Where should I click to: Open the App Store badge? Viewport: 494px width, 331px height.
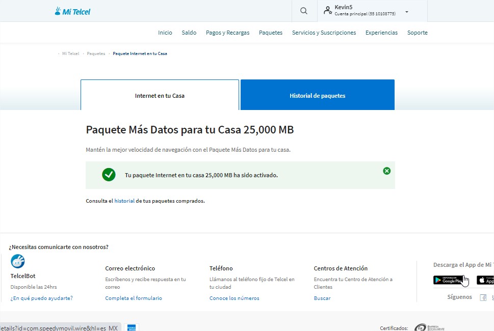(x=485, y=280)
